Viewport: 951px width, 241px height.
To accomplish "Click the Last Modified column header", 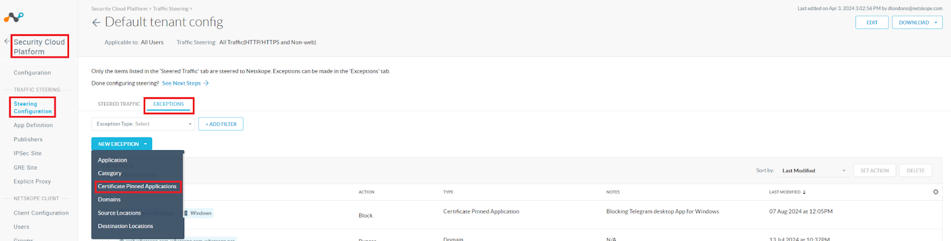I will (x=785, y=192).
